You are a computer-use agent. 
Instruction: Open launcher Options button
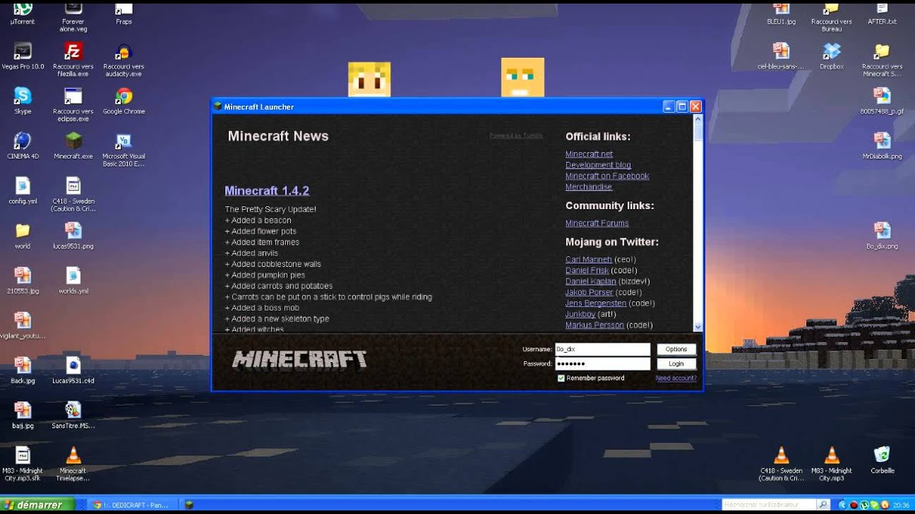[676, 350]
